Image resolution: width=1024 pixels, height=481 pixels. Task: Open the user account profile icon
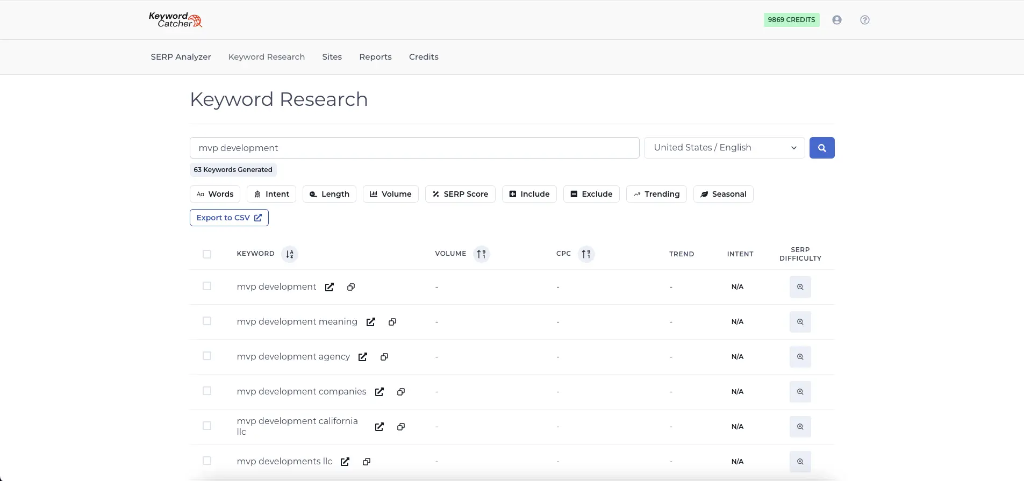pyautogui.click(x=837, y=20)
